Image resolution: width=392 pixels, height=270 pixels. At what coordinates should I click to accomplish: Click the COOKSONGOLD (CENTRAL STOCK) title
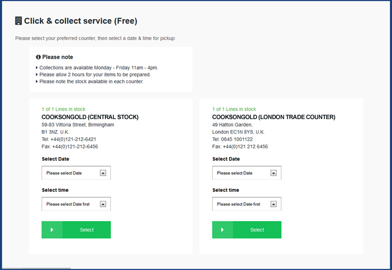90,117
